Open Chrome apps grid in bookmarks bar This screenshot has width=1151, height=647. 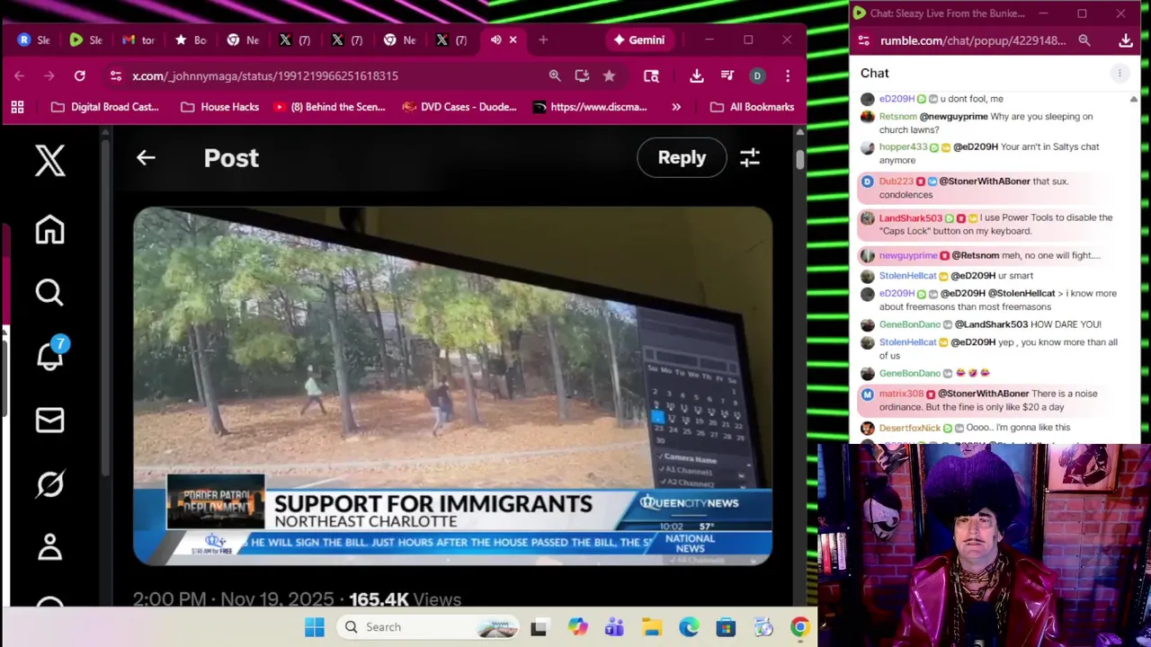click(17, 107)
